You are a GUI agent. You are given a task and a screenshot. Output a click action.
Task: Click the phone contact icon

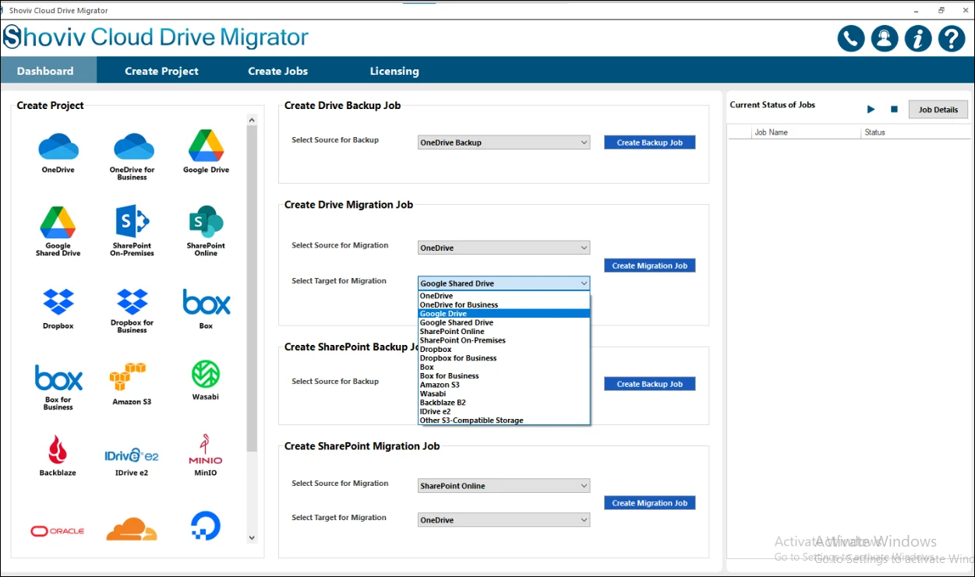click(x=851, y=38)
